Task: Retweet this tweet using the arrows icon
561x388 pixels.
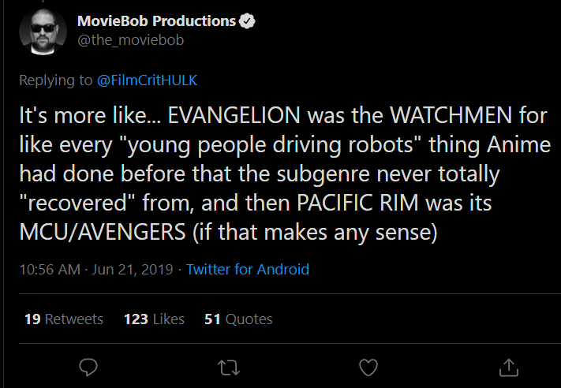Action: point(228,367)
